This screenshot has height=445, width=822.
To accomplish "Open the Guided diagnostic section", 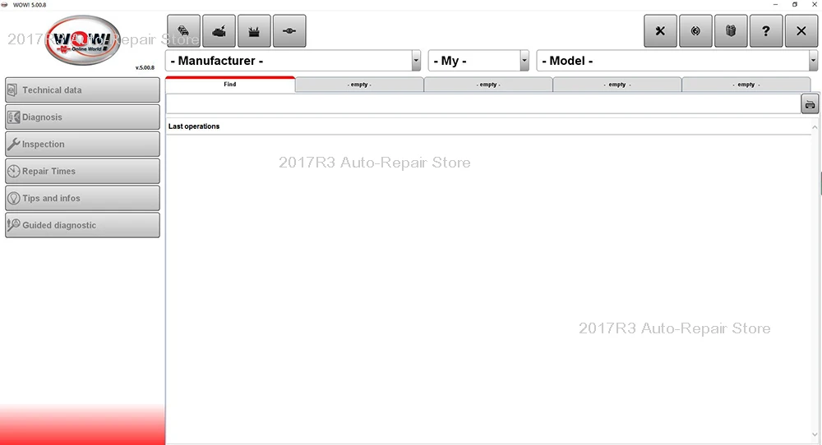I will 82,225.
